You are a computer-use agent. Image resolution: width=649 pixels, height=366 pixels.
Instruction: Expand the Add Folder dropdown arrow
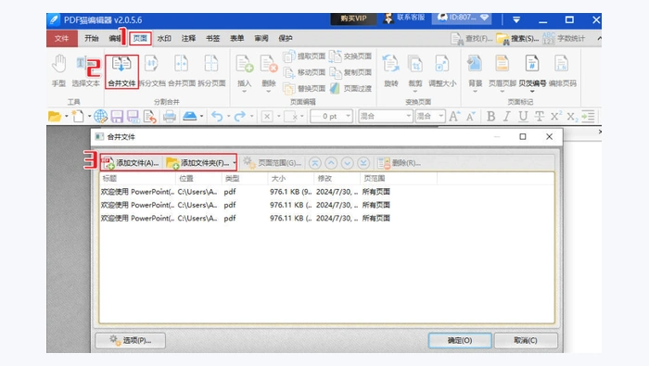click(x=235, y=163)
